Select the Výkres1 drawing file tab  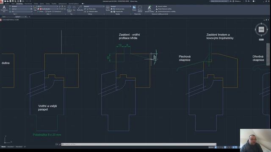pos(18,17)
